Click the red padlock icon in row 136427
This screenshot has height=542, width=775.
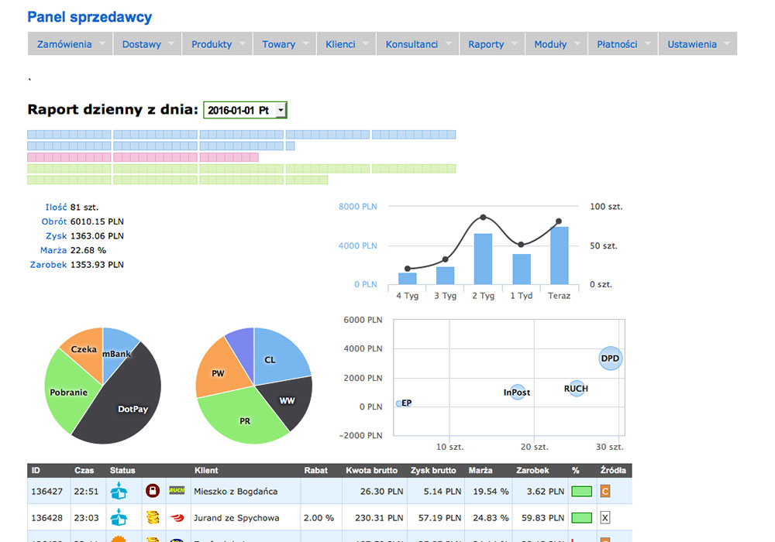153,491
